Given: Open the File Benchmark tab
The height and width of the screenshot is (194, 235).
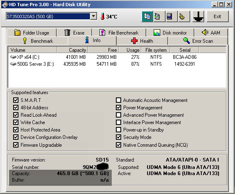Looking at the screenshot, I should (x=119, y=33).
